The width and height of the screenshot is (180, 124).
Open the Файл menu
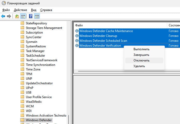(6, 10)
